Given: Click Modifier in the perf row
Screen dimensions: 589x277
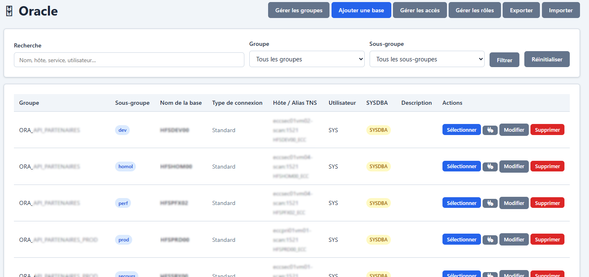Looking at the screenshot, I should point(514,203).
